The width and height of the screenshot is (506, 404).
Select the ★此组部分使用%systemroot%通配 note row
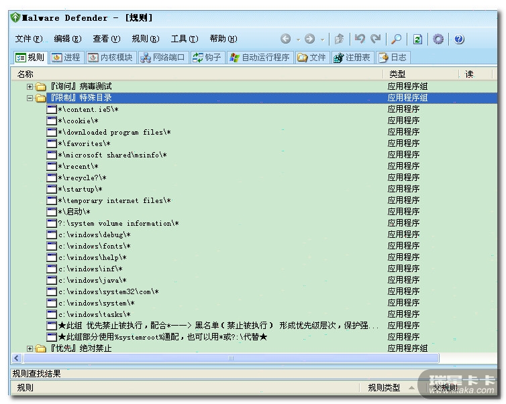coord(162,337)
